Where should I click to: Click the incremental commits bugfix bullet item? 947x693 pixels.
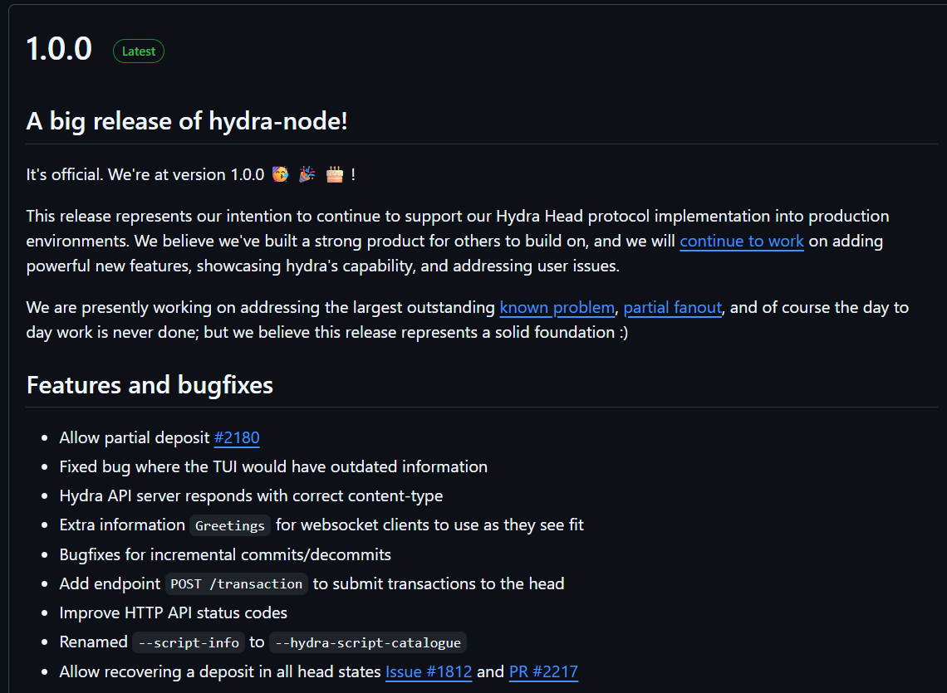(225, 554)
